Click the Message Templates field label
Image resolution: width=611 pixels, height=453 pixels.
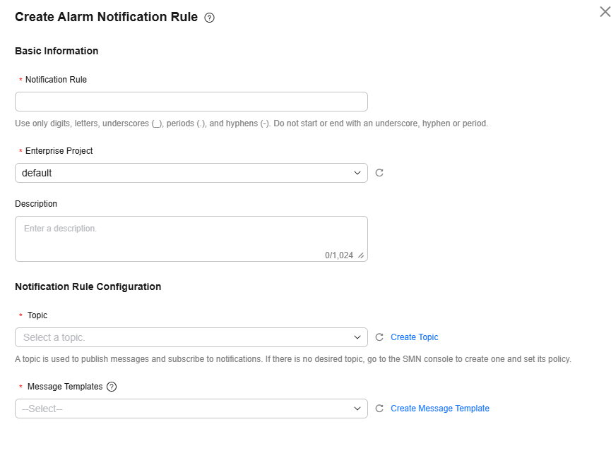pyautogui.click(x=65, y=387)
